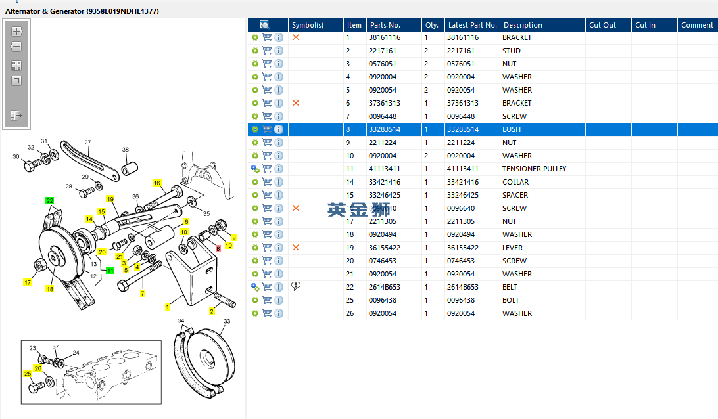The width and height of the screenshot is (718, 419).
Task: Select red callout 8 in the diagram
Action: coord(218,249)
